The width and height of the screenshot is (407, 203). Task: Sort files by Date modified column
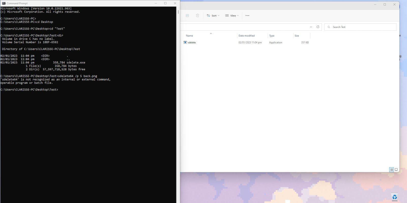pyautogui.click(x=246, y=36)
